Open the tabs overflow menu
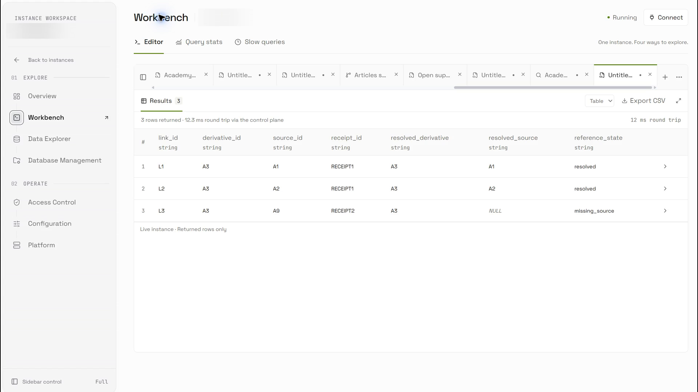The width and height of the screenshot is (698, 392). [679, 77]
